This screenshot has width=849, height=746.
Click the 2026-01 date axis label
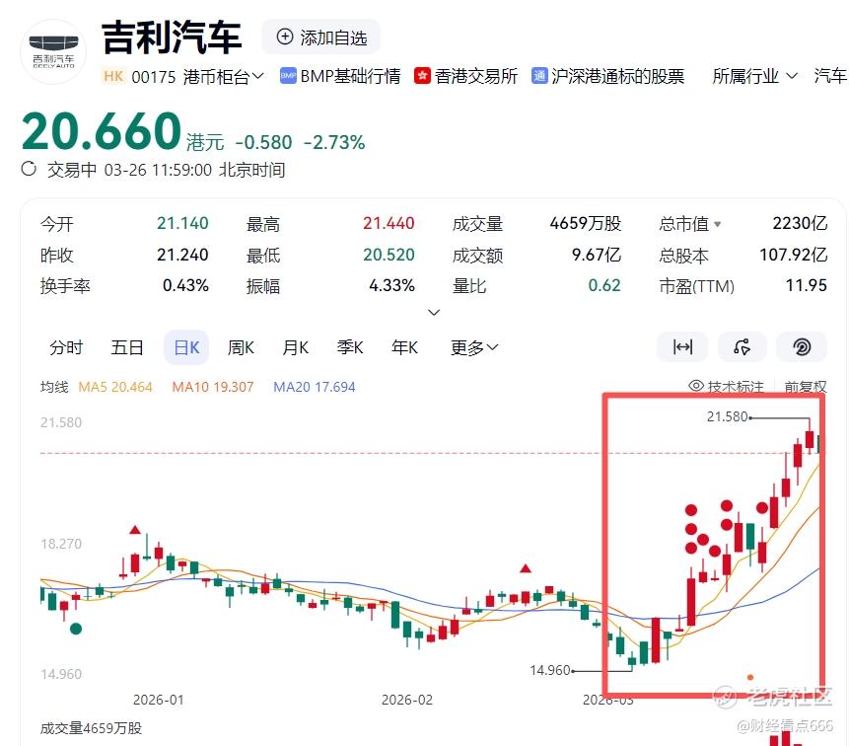coord(158,700)
